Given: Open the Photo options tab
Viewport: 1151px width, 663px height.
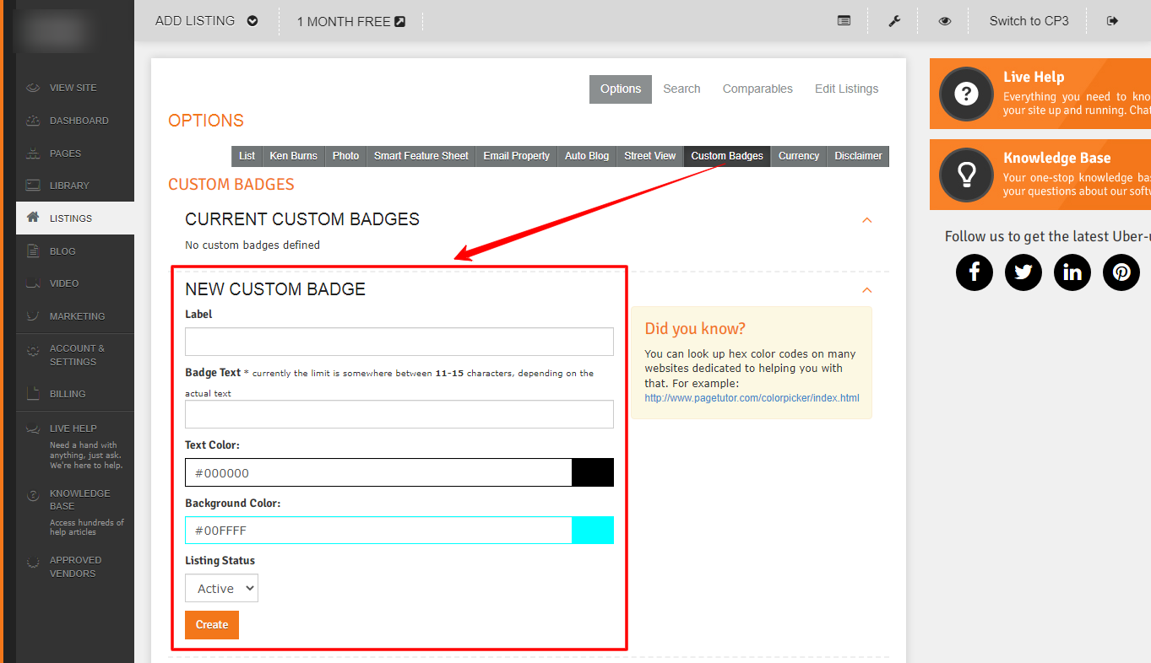Looking at the screenshot, I should tap(345, 156).
